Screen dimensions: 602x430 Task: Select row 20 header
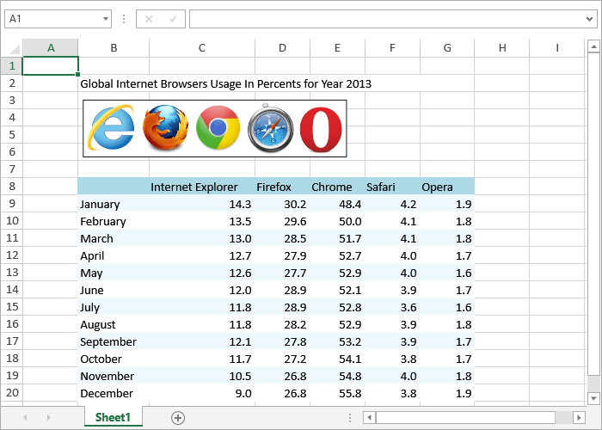(12, 392)
